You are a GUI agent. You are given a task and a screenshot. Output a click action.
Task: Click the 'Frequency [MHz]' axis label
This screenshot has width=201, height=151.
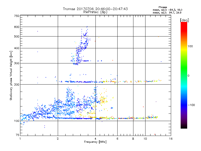(95, 142)
